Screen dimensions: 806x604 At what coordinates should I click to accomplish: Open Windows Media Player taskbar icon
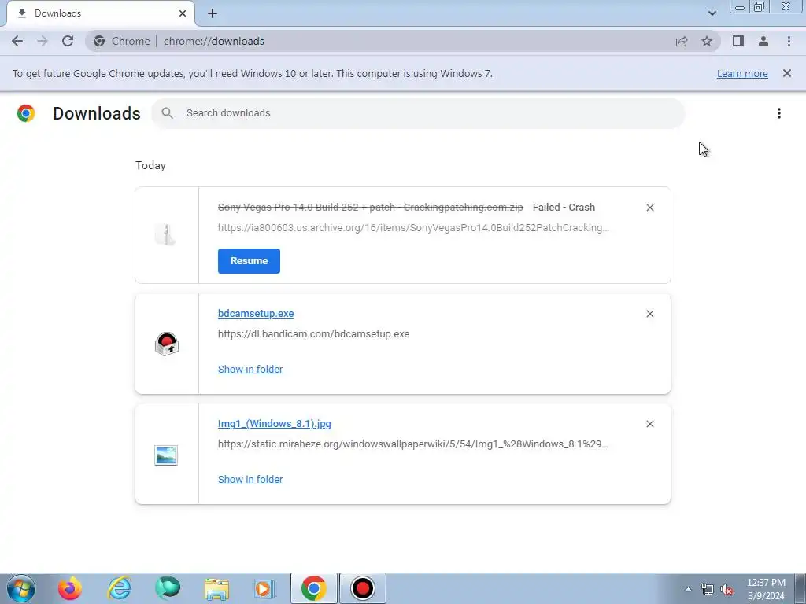[264, 588]
